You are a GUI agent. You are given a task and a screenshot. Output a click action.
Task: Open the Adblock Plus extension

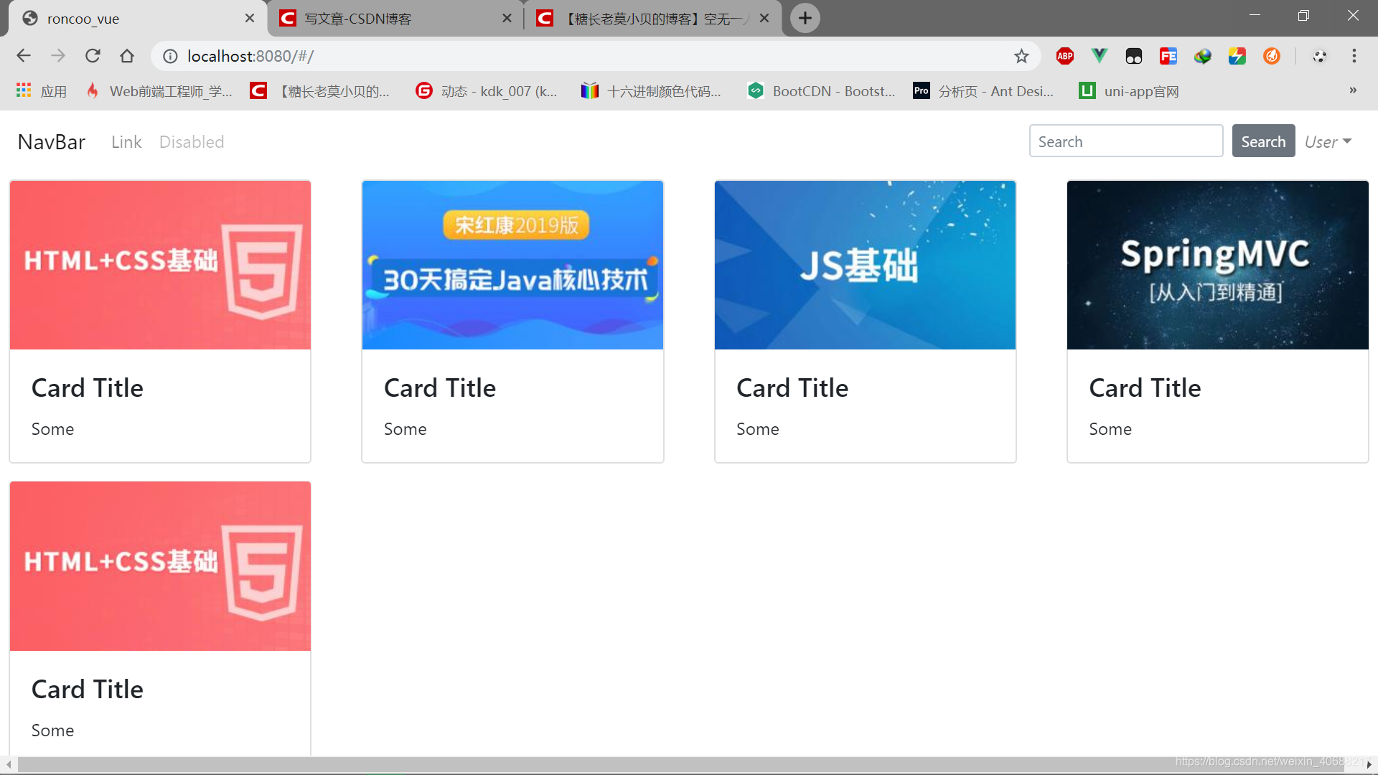point(1064,56)
